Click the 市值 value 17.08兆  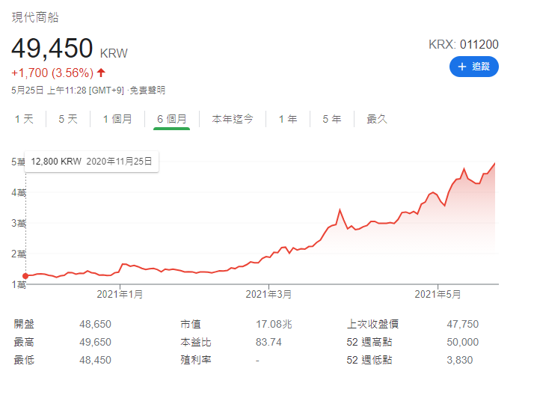[x=274, y=324]
